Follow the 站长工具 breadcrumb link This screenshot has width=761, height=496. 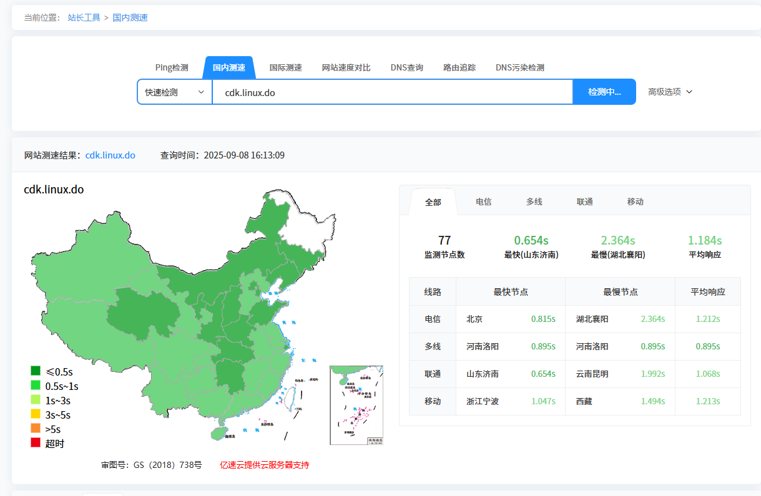point(84,17)
